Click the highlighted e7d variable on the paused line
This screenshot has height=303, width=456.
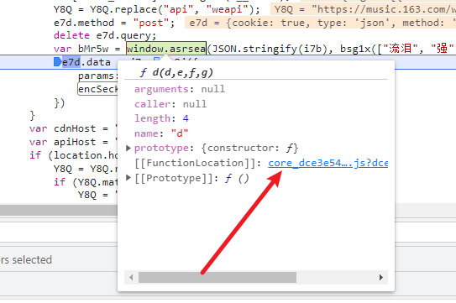click(71, 62)
